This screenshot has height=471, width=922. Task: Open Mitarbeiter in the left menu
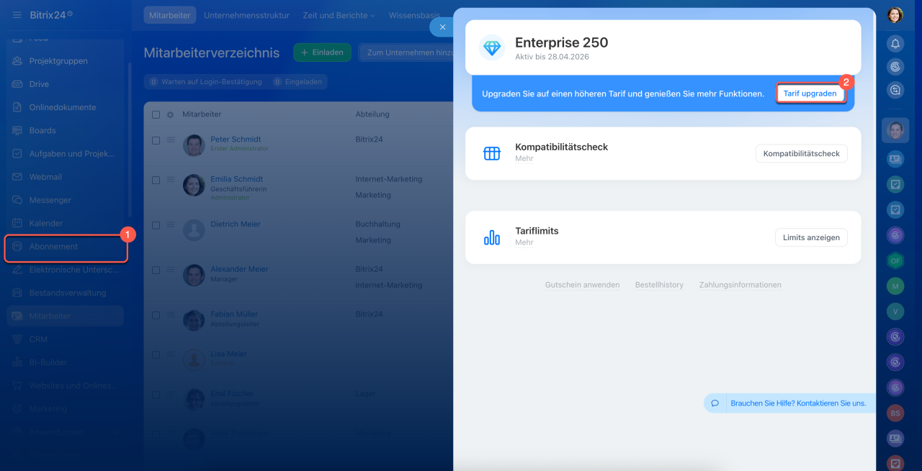(65, 316)
